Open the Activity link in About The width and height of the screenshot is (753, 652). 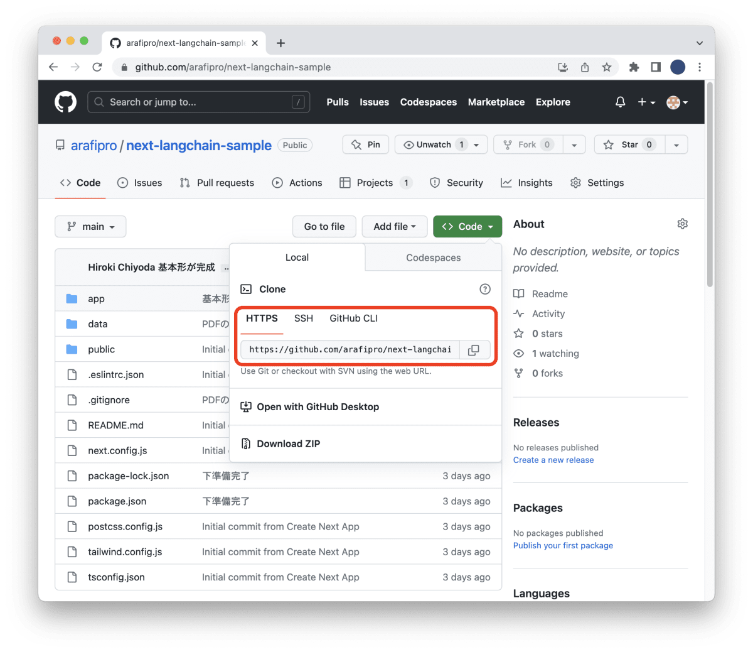[x=539, y=313]
